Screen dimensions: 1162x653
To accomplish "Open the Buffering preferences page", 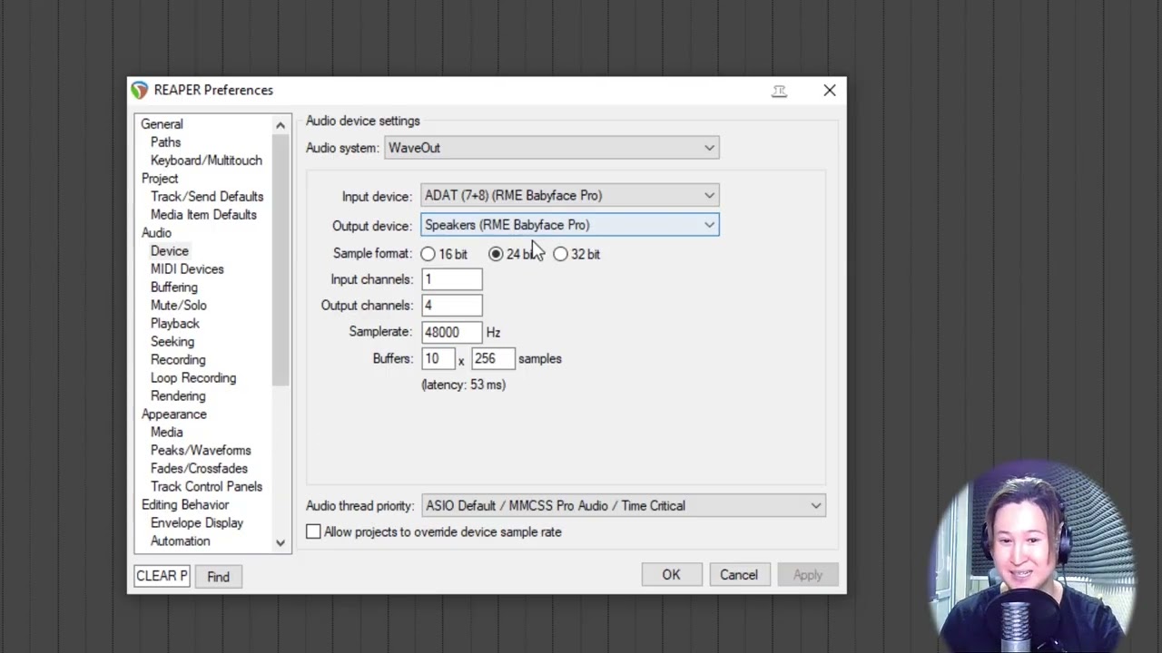I will pyautogui.click(x=173, y=288).
